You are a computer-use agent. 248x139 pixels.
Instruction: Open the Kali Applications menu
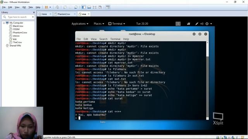tap(80, 24)
